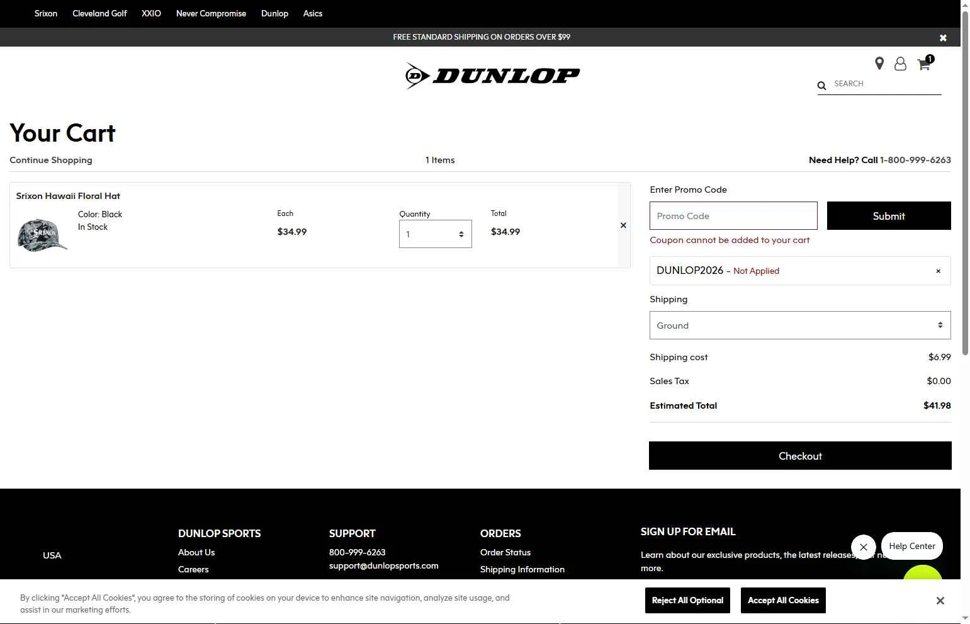Close the cookie consent banner
This screenshot has width=970, height=624.
point(940,601)
